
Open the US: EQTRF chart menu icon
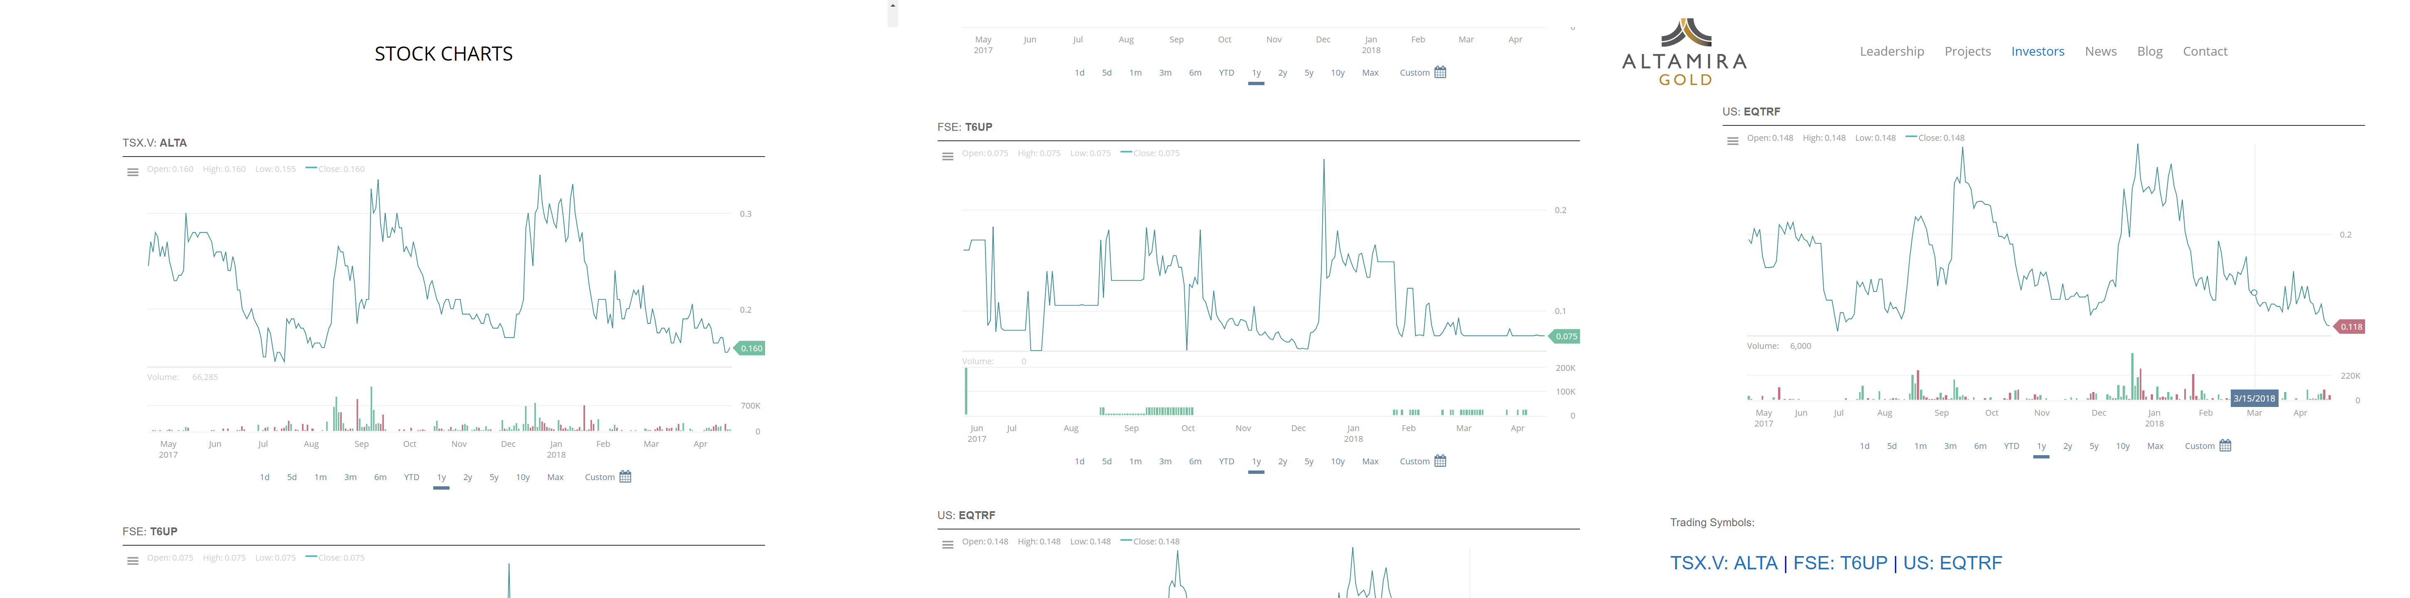pos(1733,140)
